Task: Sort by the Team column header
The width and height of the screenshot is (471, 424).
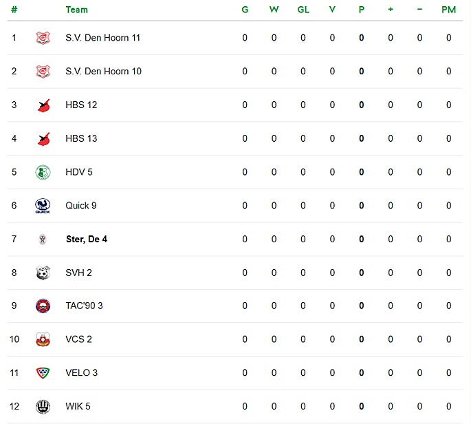Action: click(x=77, y=10)
